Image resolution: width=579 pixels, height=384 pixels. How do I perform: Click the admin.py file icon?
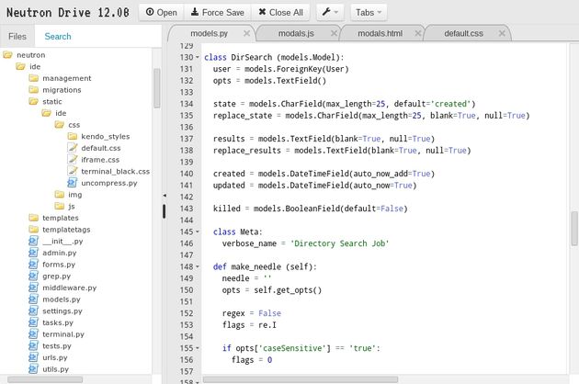(34, 253)
